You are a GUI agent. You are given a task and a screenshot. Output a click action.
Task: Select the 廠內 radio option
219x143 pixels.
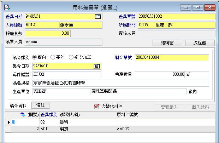pos(35,57)
